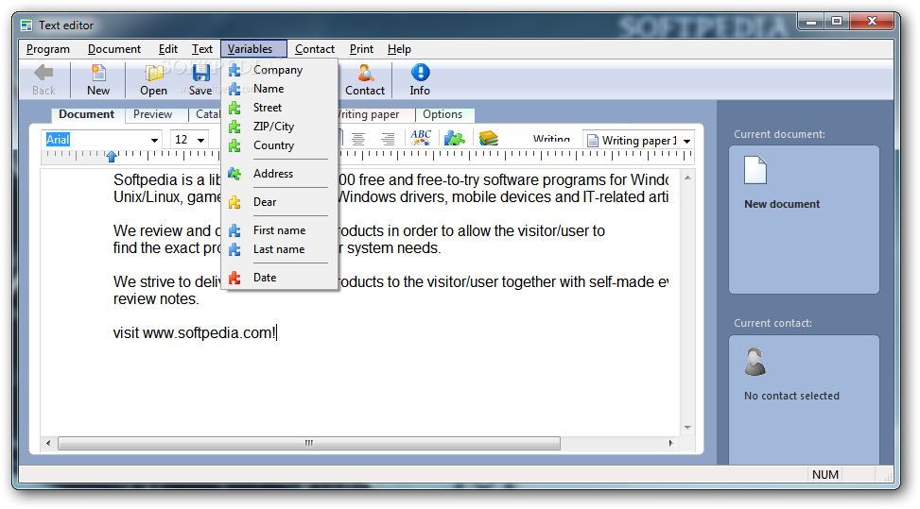Open the font size 12 dropdown
The width and height of the screenshot is (920, 509).
tap(201, 140)
